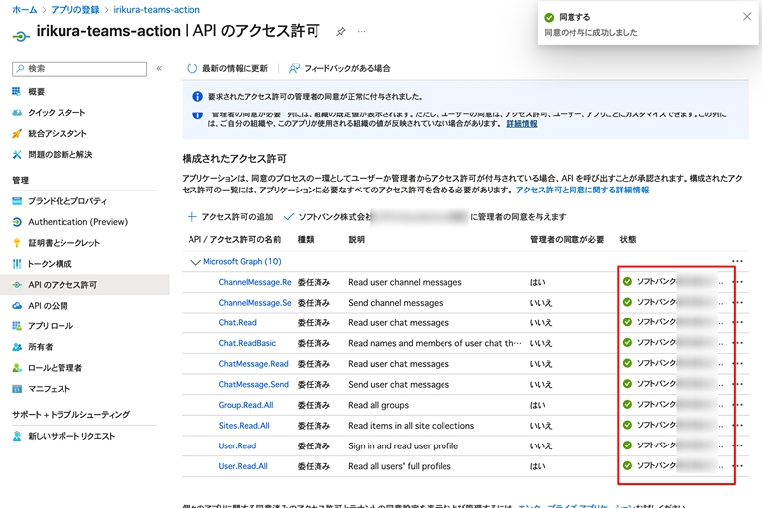Screen dimensions: 762x508
Task: Click the ロールと管理者 icon
Action: pyautogui.click(x=17, y=368)
